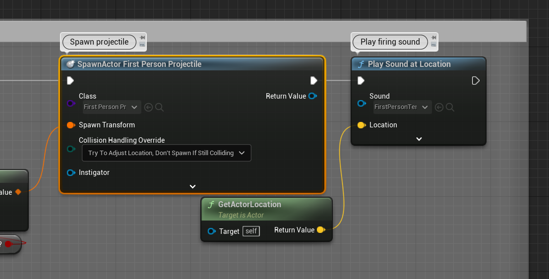Viewport: 549px width, 279px height.
Task: Use selected asset arrow for Sound
Action: click(x=439, y=107)
